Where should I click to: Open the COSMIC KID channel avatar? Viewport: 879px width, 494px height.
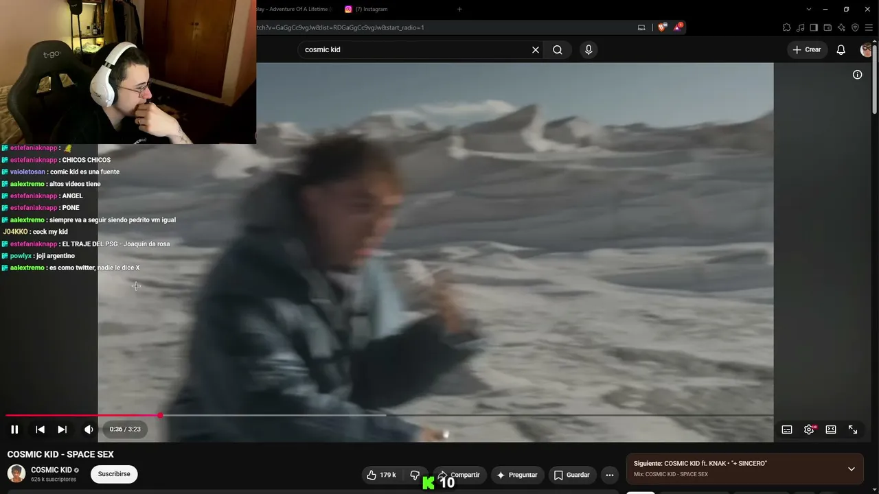tap(16, 474)
